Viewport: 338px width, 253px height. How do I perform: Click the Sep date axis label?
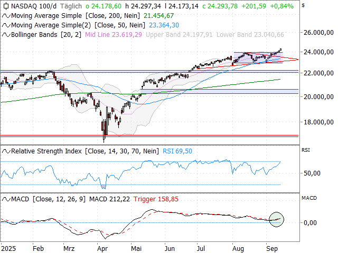(x=272, y=248)
